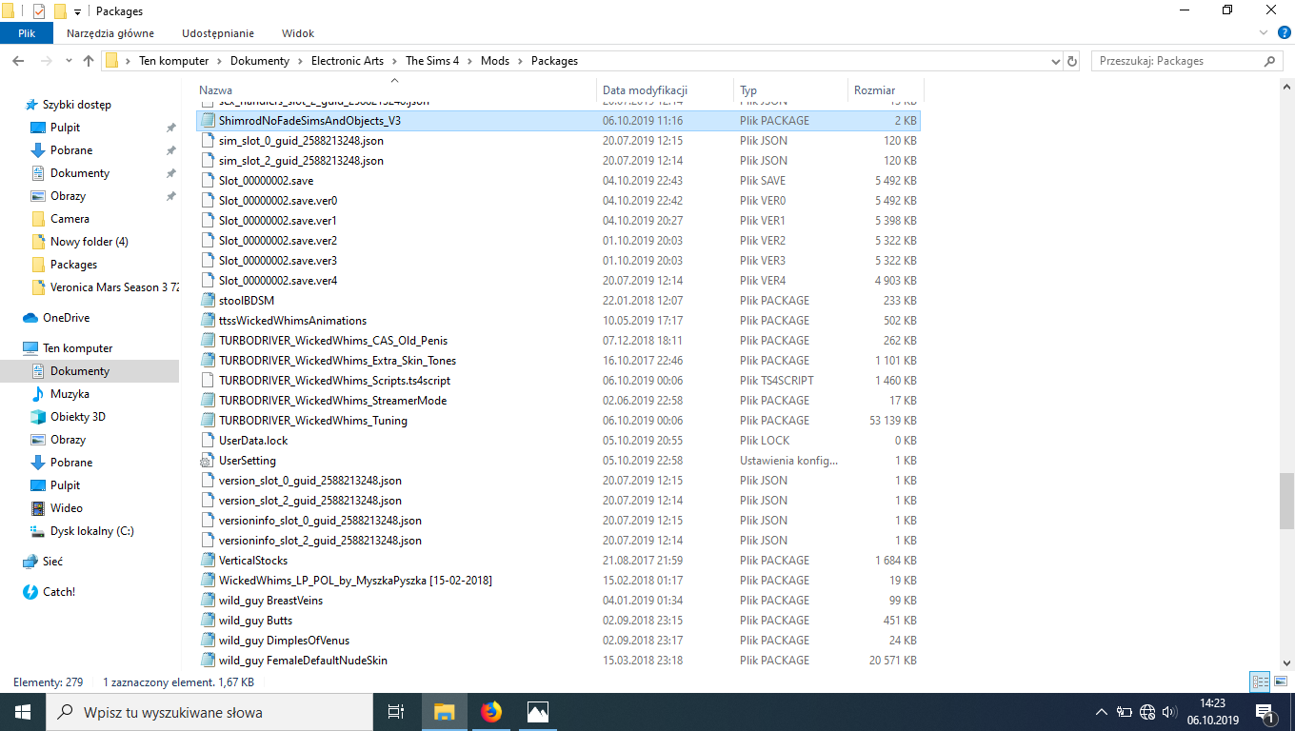Open Camera folder in sidebar
1295x731 pixels.
(70, 219)
